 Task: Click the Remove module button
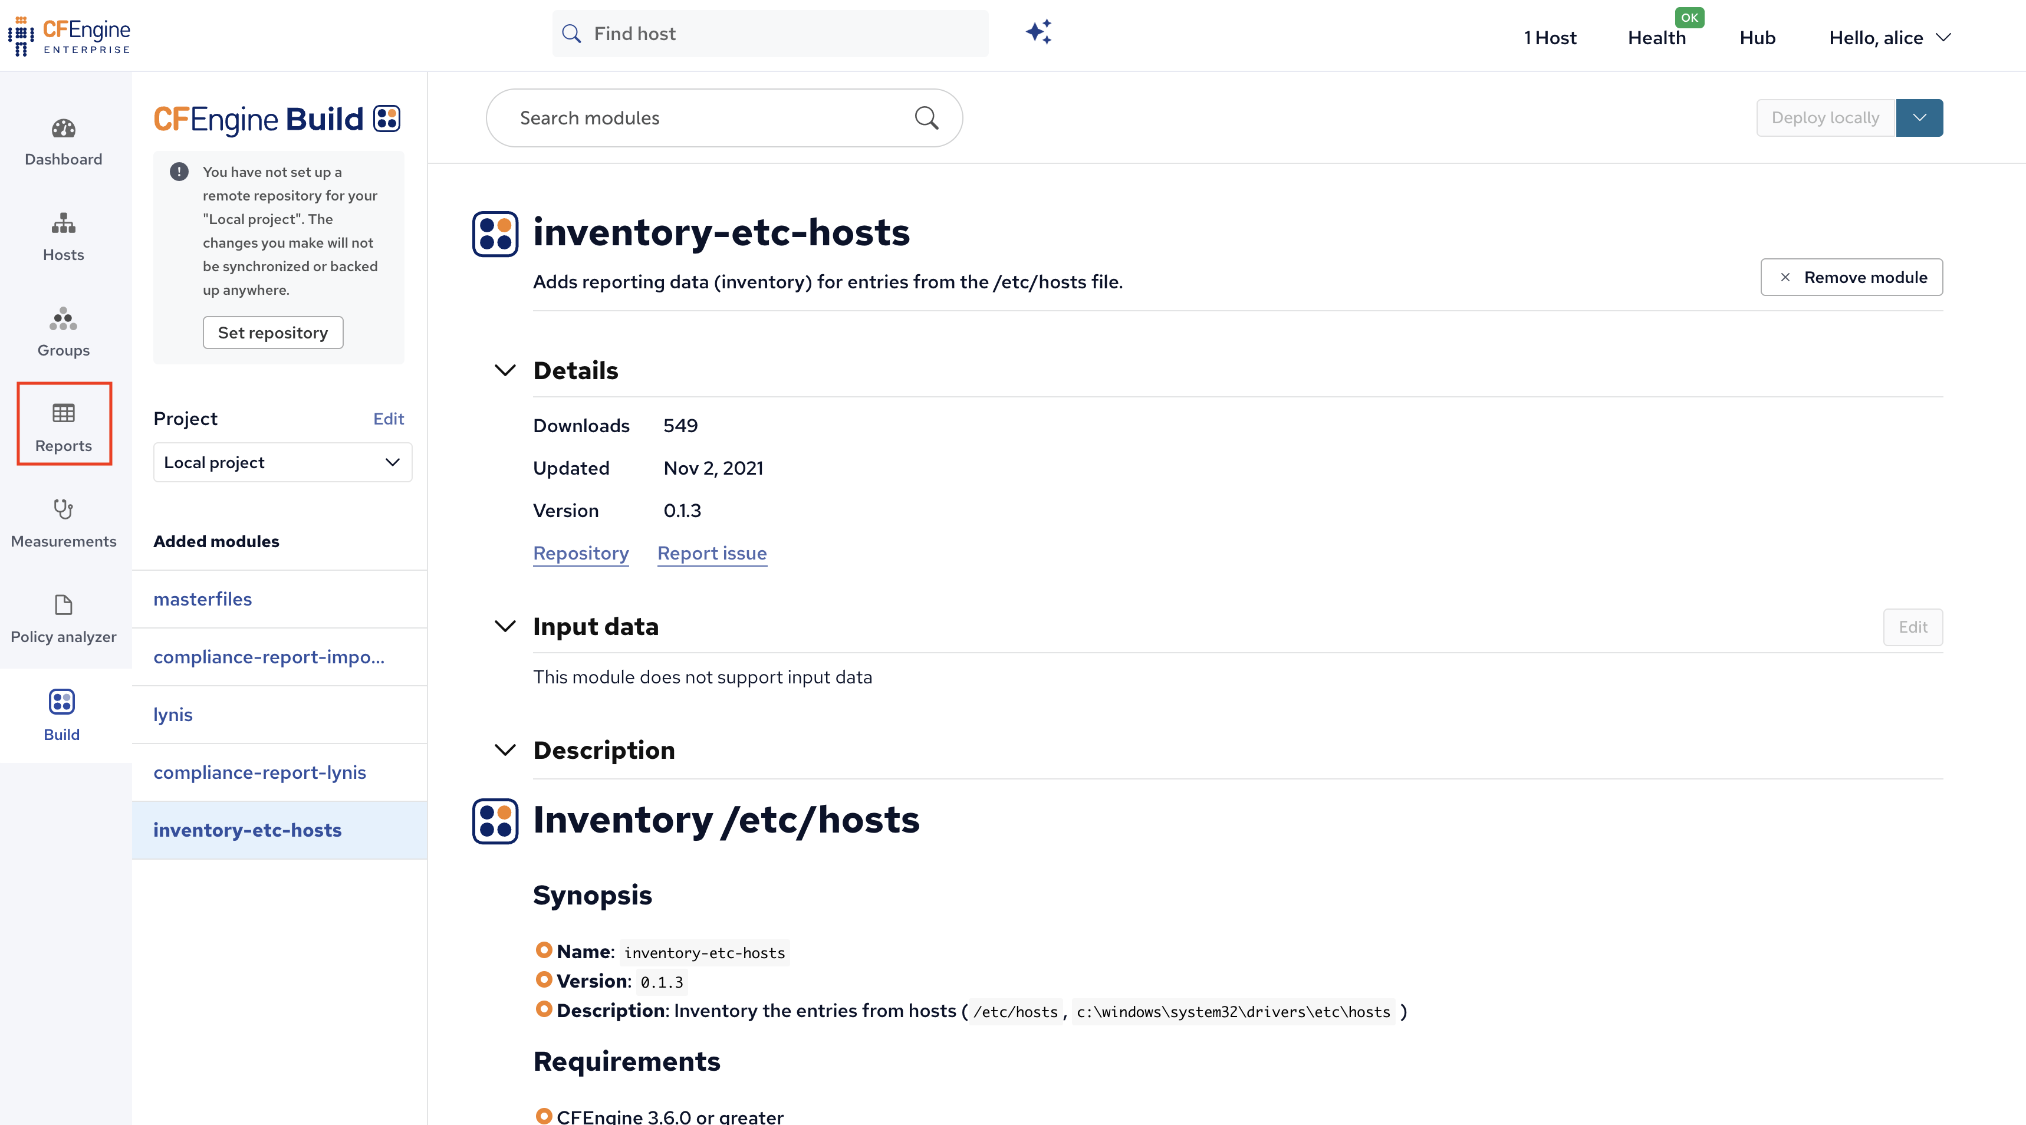click(x=1851, y=277)
